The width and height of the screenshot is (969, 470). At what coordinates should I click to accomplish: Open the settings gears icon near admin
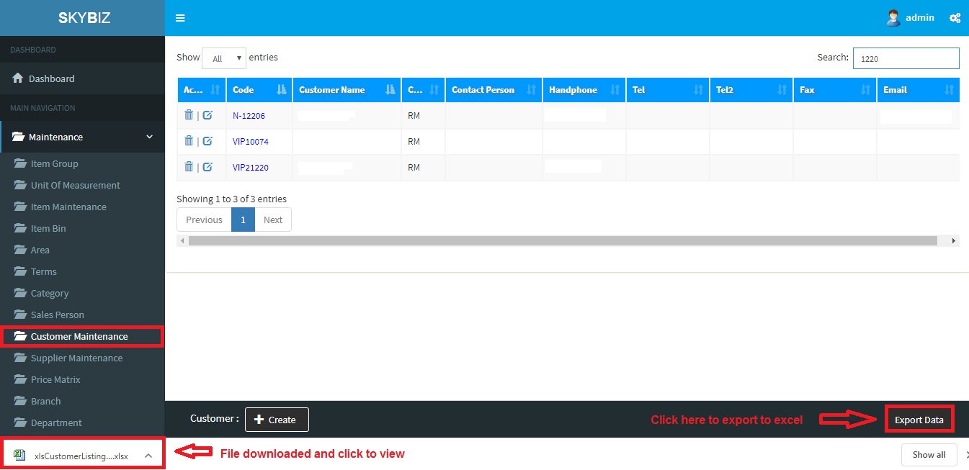[x=955, y=18]
